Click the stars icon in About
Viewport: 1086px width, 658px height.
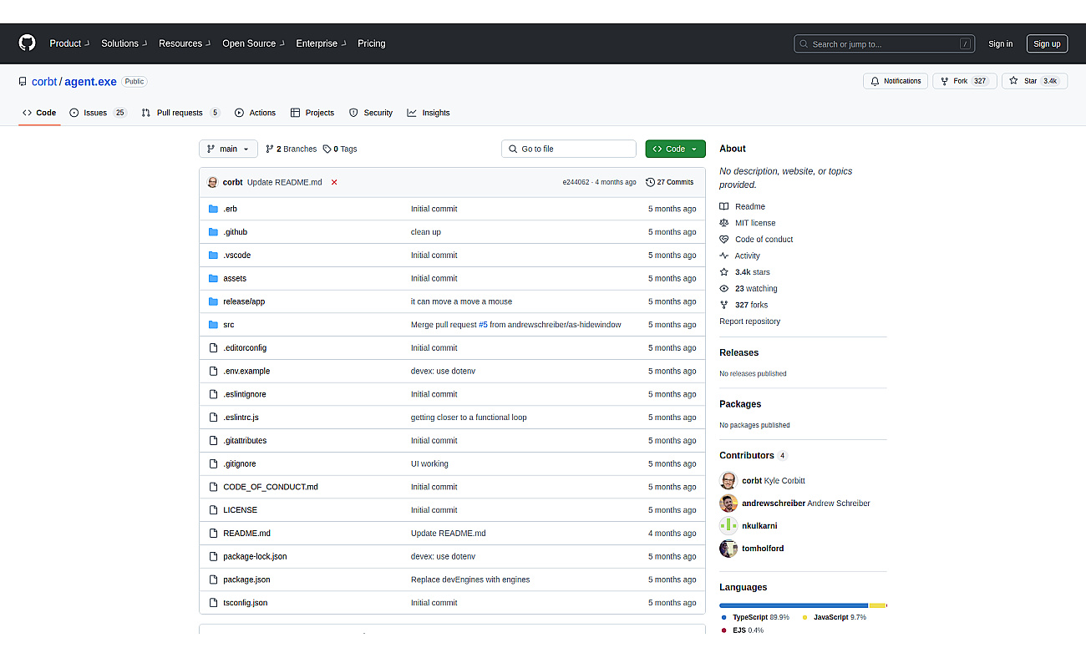click(724, 272)
